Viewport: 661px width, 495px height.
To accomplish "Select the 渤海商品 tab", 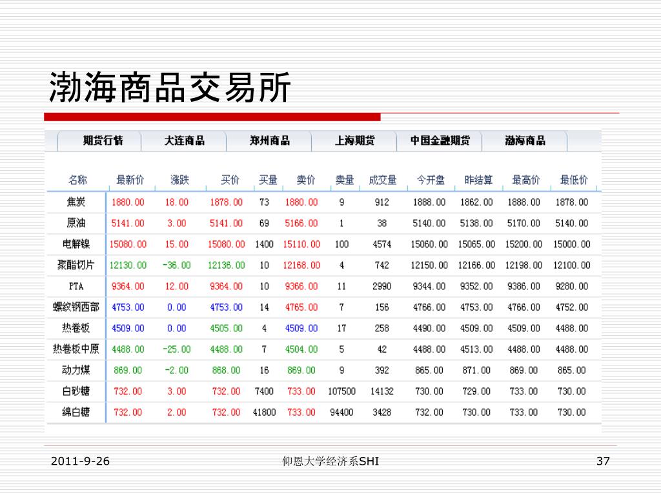I will click(525, 141).
